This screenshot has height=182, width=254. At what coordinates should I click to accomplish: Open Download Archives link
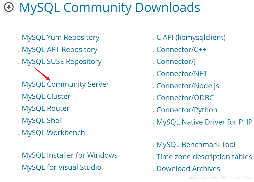188,169
